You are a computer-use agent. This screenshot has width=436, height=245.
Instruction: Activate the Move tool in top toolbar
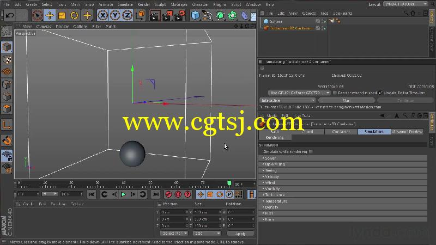click(x=50, y=15)
